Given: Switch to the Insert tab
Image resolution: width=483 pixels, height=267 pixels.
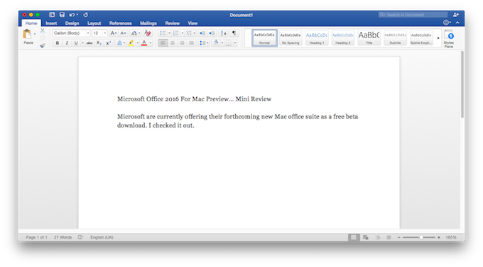Looking at the screenshot, I should 51,23.
